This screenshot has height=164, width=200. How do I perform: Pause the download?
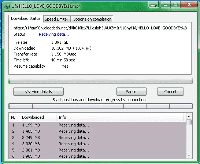131,92
